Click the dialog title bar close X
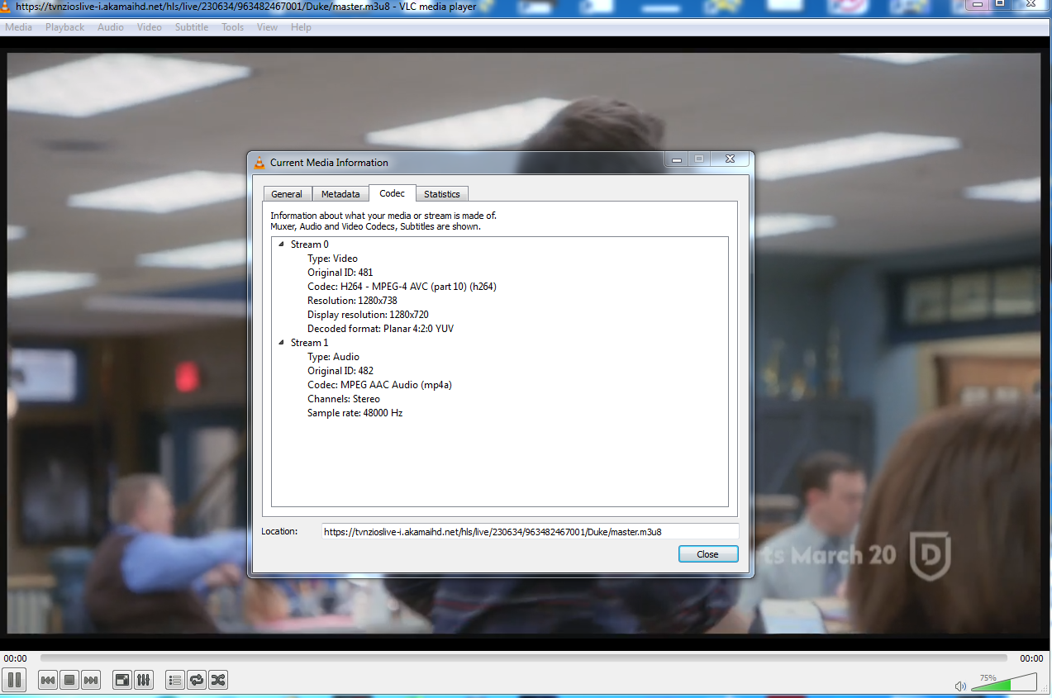1052x698 pixels. coord(731,159)
